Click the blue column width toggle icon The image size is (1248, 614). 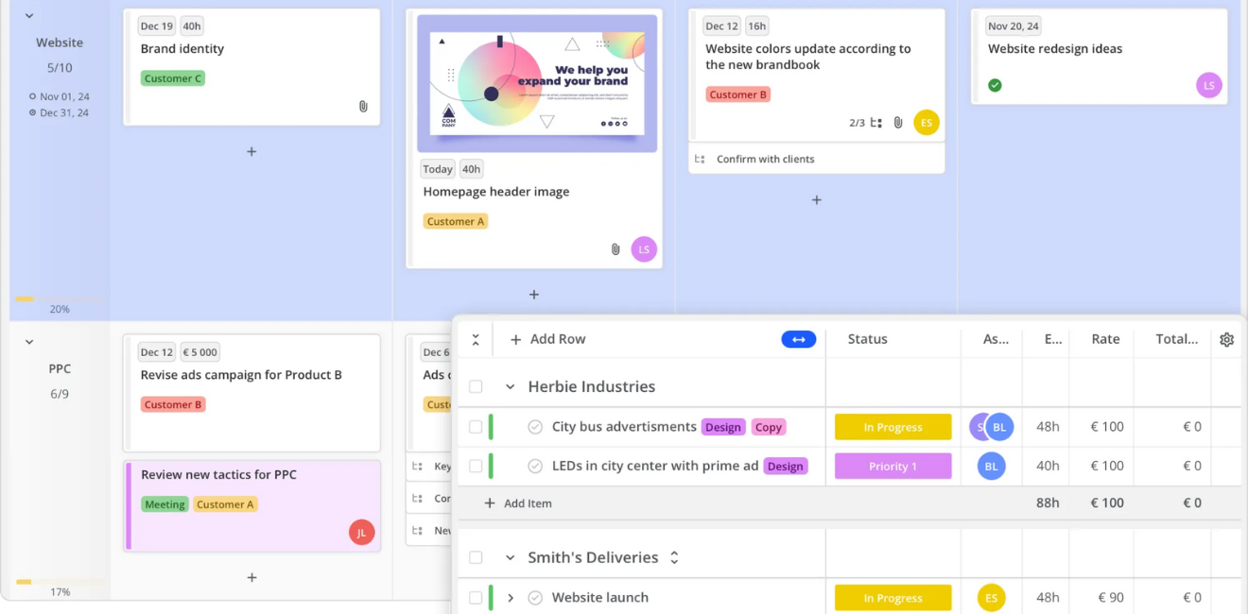[798, 340]
